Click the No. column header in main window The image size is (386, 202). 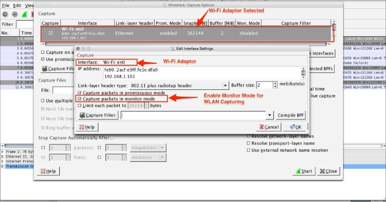[x=9, y=33]
